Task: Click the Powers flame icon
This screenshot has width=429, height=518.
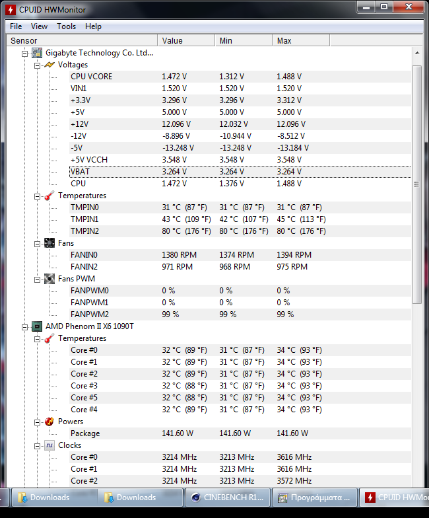Action: coord(49,422)
